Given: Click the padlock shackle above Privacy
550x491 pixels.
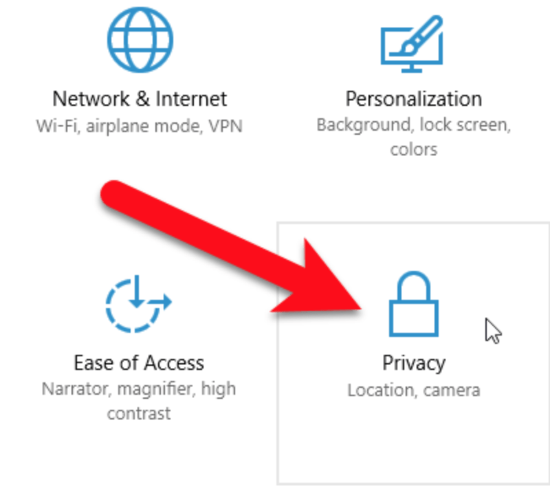Looking at the screenshot, I should [x=414, y=285].
